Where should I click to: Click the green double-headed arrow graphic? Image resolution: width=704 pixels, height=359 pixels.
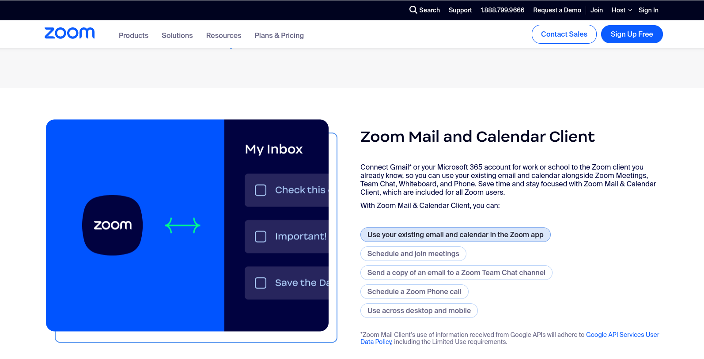click(182, 225)
